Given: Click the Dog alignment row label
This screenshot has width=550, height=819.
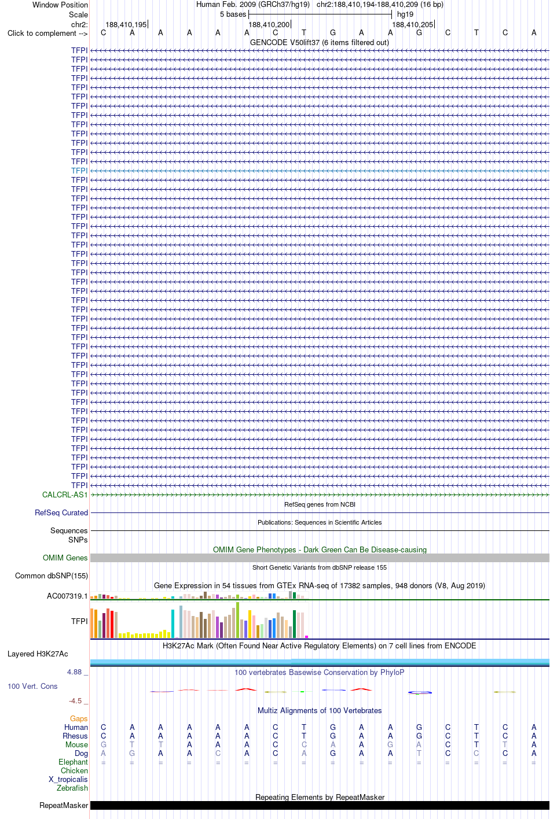Looking at the screenshot, I should (81, 753).
